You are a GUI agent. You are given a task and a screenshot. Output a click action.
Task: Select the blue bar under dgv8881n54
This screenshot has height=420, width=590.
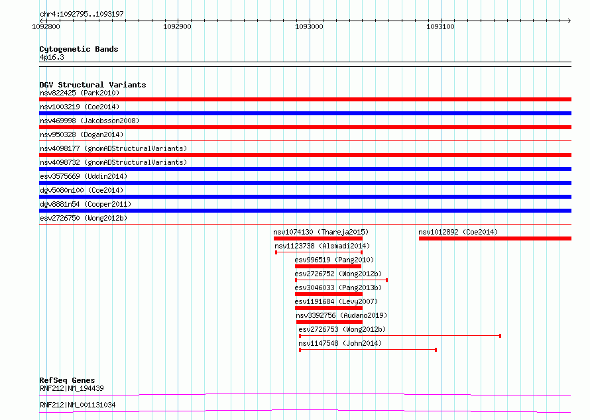tap(305, 211)
